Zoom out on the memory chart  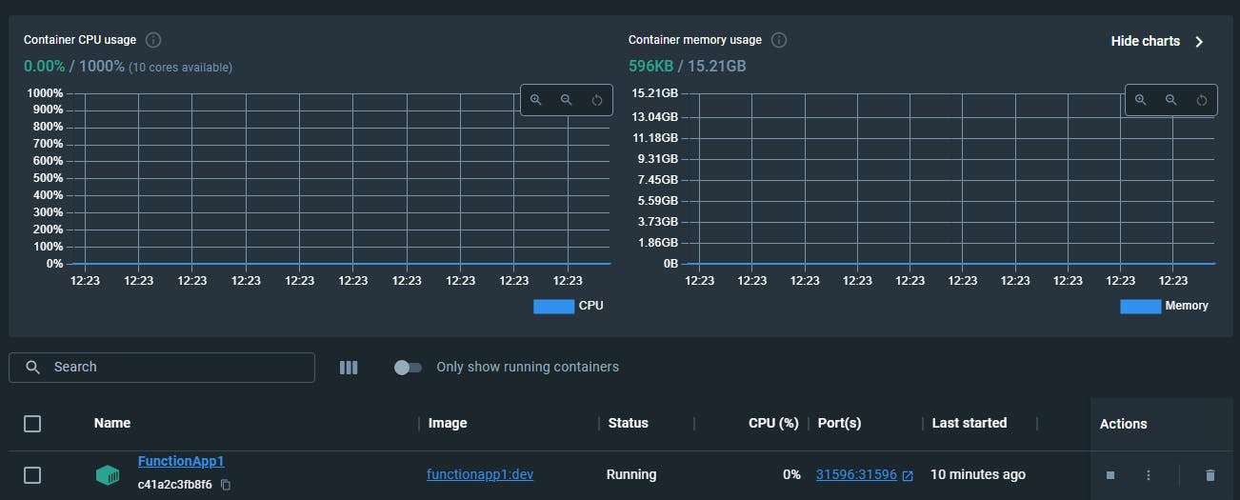(1170, 100)
